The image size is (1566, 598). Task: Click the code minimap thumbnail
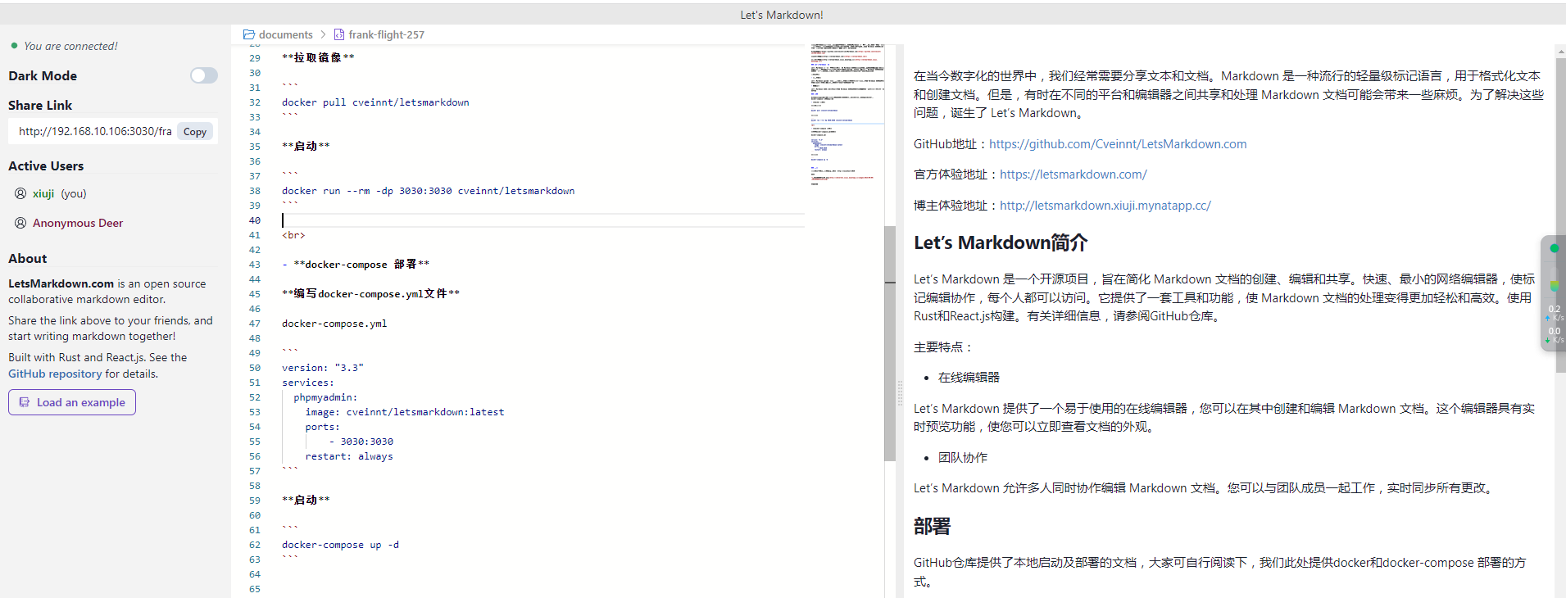coord(847,115)
